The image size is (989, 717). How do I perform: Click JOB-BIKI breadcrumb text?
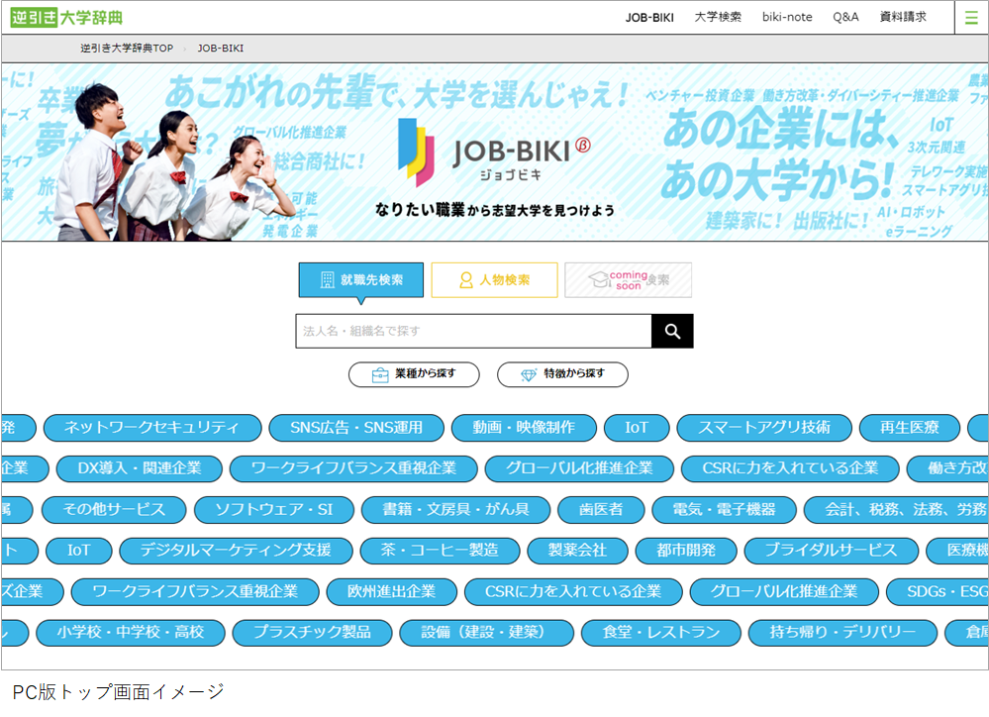click(x=220, y=48)
